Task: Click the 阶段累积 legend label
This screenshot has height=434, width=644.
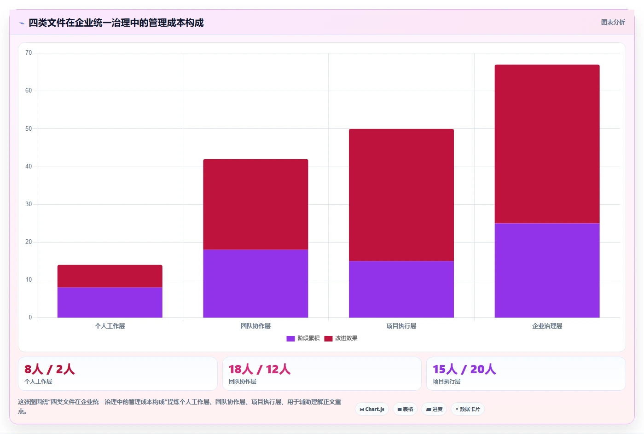Action: [308, 338]
